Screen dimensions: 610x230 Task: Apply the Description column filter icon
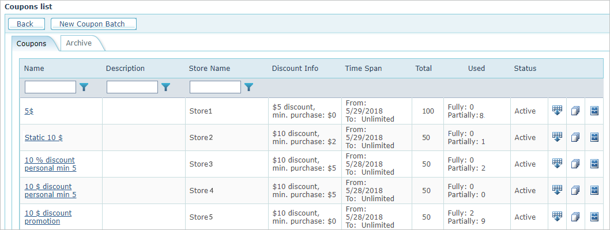click(x=165, y=87)
